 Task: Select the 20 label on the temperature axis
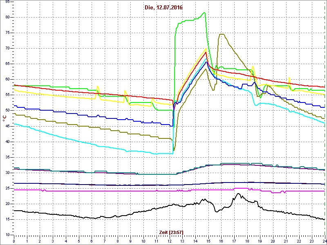(7, 204)
